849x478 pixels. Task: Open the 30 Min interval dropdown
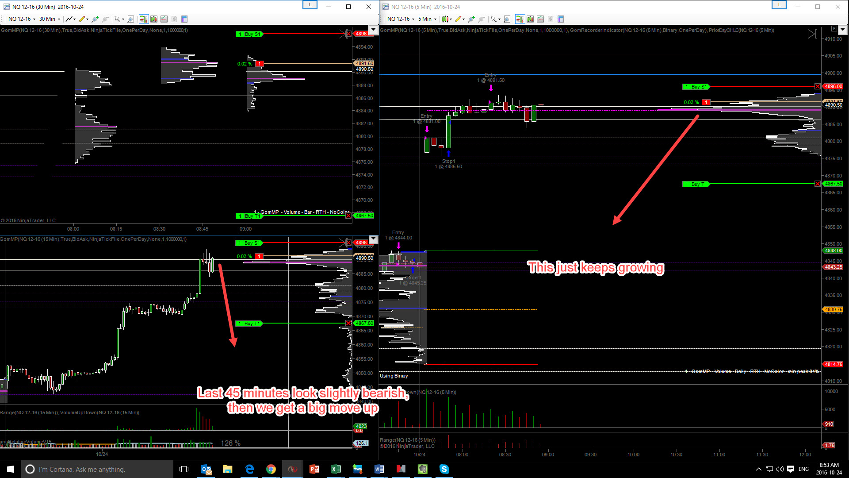pos(50,19)
